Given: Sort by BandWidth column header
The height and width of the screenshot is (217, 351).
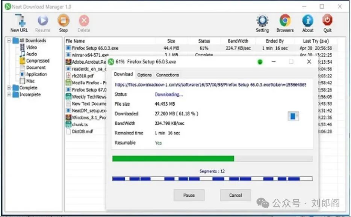Looking at the screenshot, I should (x=238, y=41).
